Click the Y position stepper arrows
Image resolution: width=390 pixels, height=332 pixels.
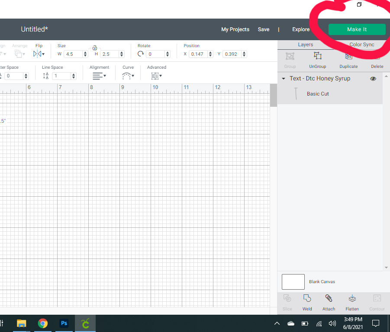(x=244, y=54)
